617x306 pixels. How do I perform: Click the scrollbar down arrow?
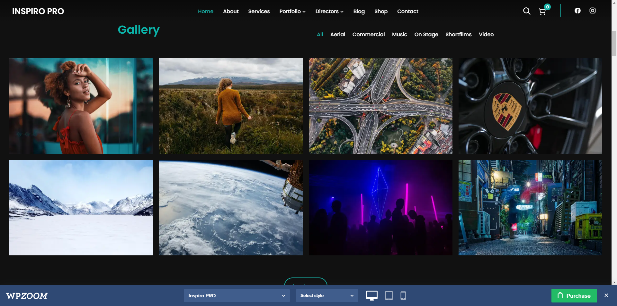click(614, 283)
